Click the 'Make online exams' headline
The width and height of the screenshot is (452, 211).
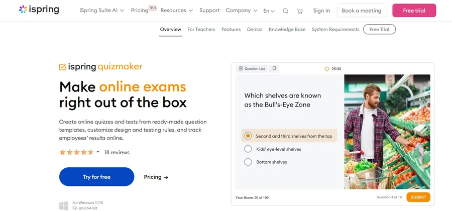coord(123,86)
